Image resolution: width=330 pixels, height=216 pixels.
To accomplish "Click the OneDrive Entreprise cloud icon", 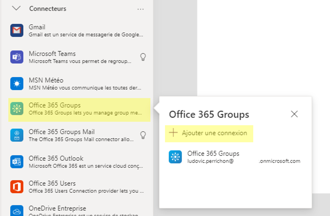I will point(17,211).
